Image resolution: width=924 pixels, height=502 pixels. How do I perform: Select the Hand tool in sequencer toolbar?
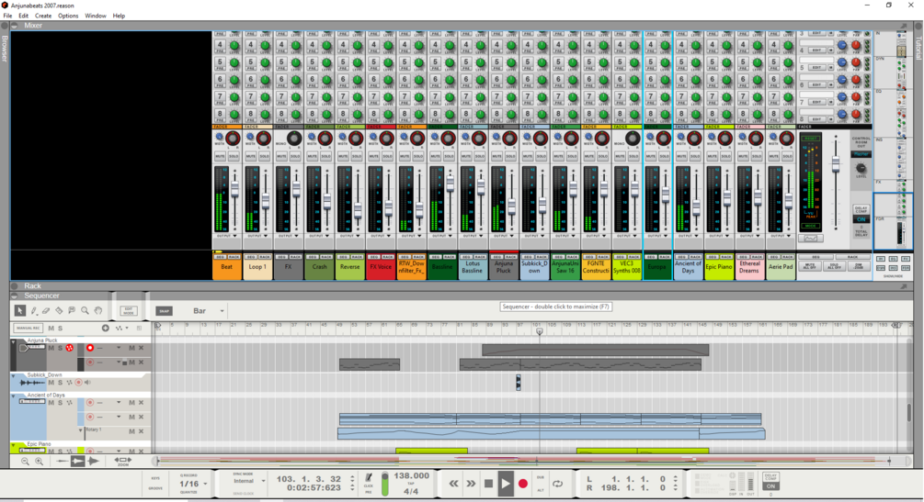(x=98, y=310)
